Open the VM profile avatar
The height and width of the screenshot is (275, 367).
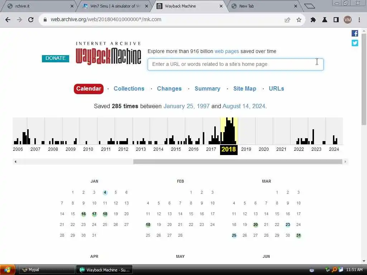click(348, 20)
